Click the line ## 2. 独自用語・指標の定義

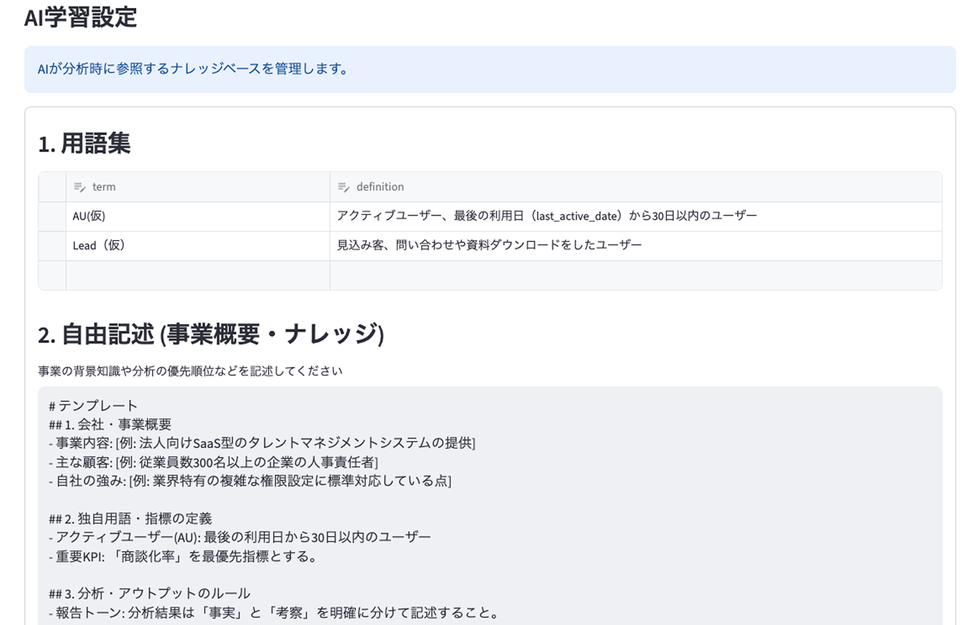(130, 519)
